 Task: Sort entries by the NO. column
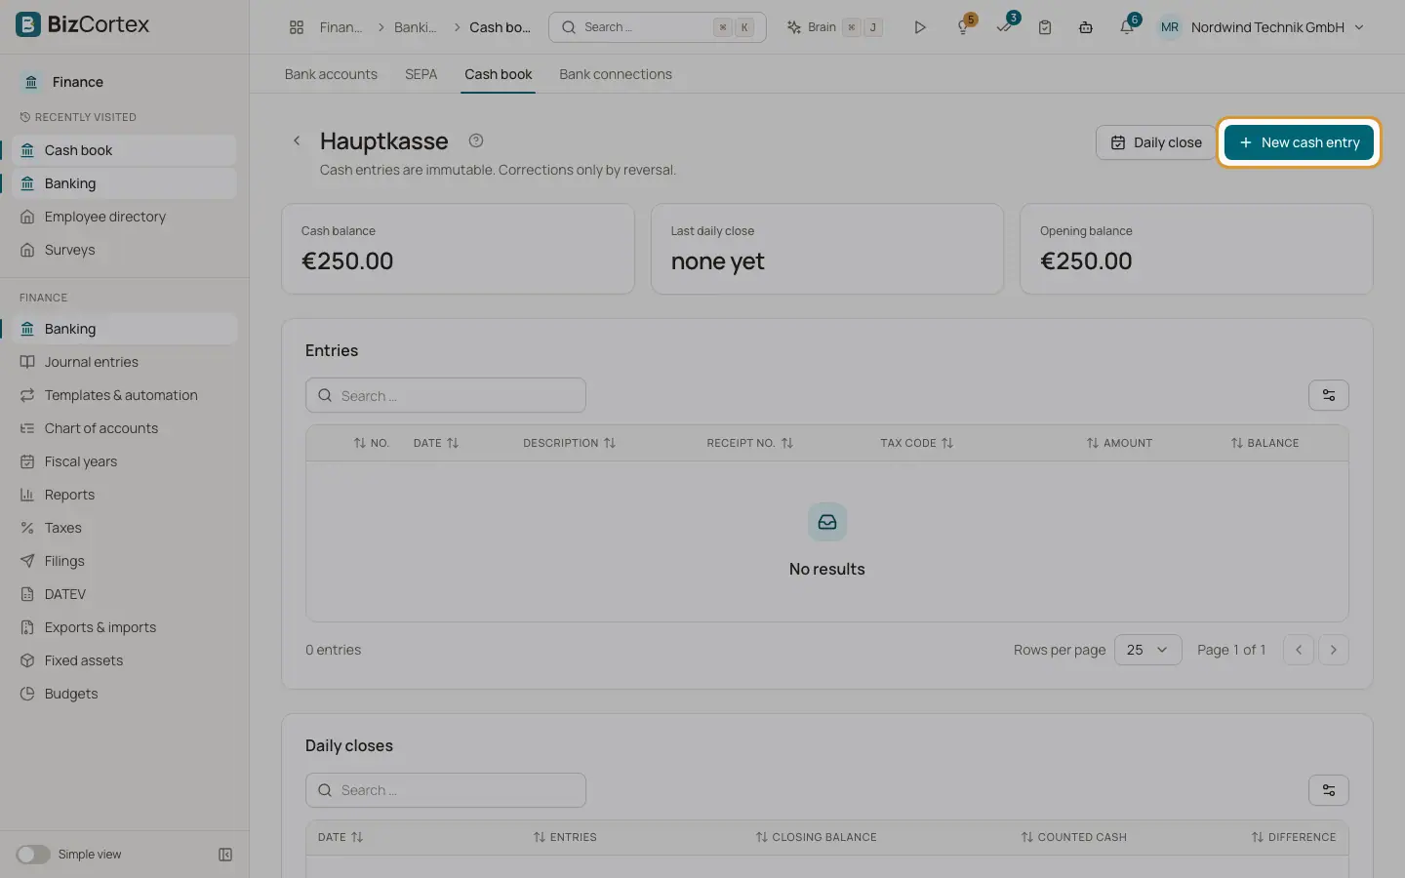371,443
